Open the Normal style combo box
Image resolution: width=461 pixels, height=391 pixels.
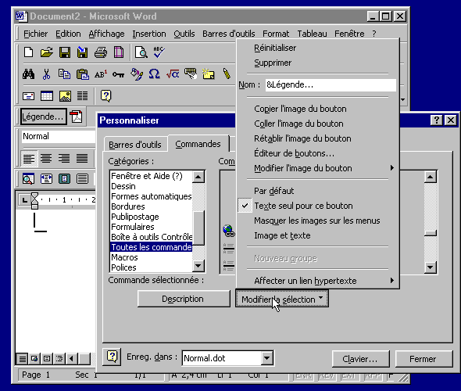coord(59,136)
